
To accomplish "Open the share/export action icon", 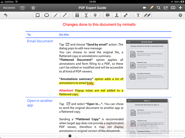I will point(166,8).
